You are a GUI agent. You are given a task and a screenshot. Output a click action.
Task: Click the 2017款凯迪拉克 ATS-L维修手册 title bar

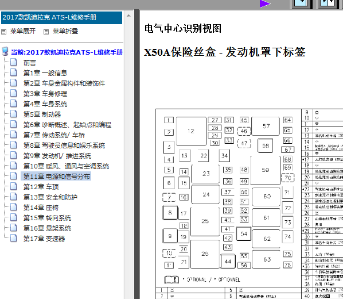[x=62, y=18]
